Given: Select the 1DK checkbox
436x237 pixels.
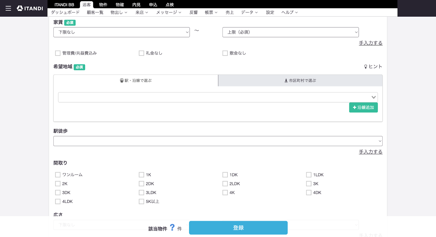Looking at the screenshot, I should click(225, 175).
